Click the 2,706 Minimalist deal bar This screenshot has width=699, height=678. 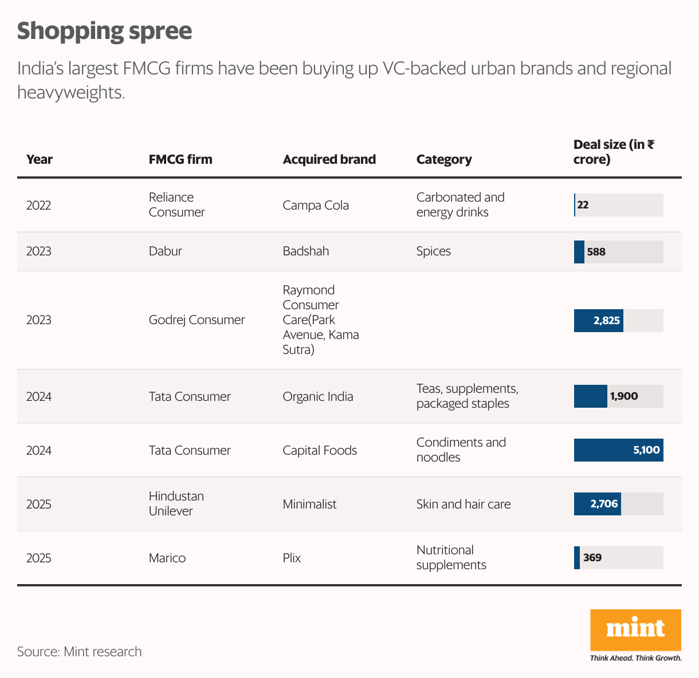coord(598,504)
